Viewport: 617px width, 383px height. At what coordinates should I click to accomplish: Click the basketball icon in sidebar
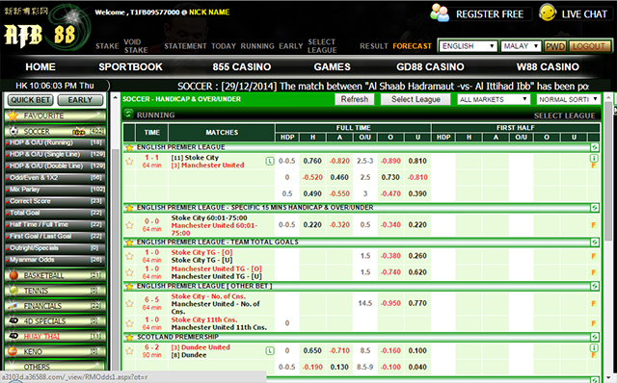tap(13, 275)
